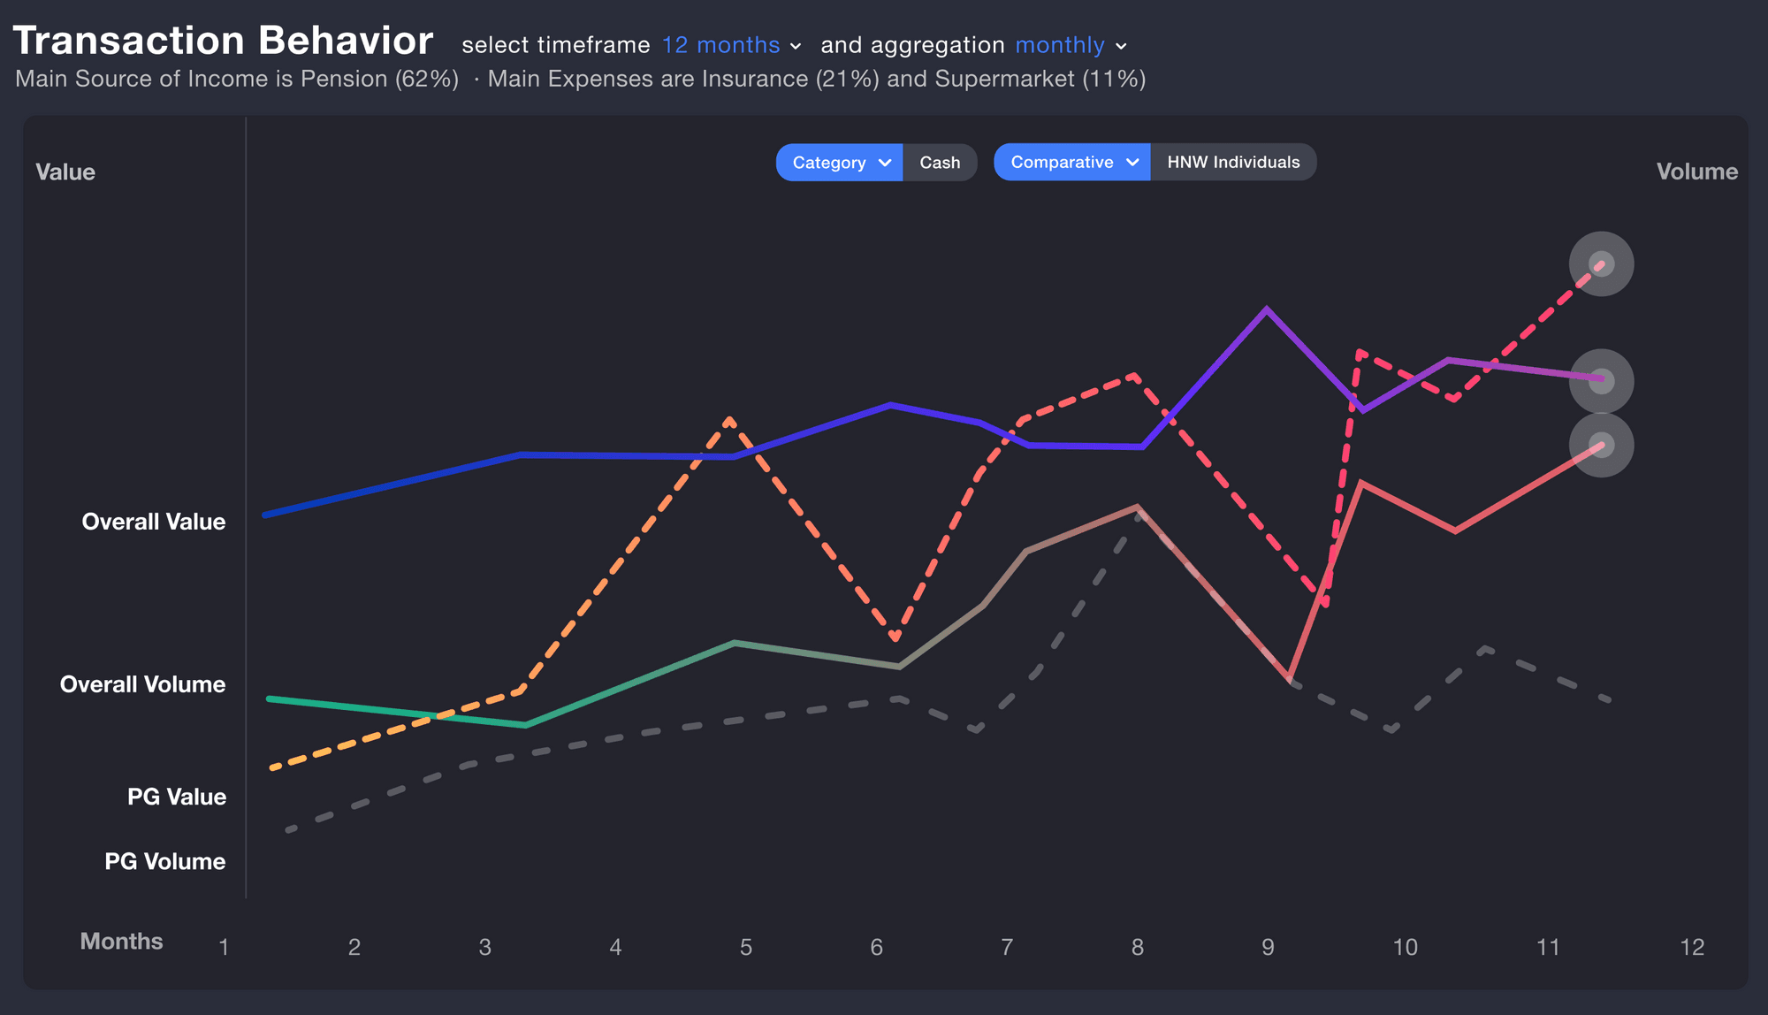Expand the Comparative dropdown

(1071, 163)
